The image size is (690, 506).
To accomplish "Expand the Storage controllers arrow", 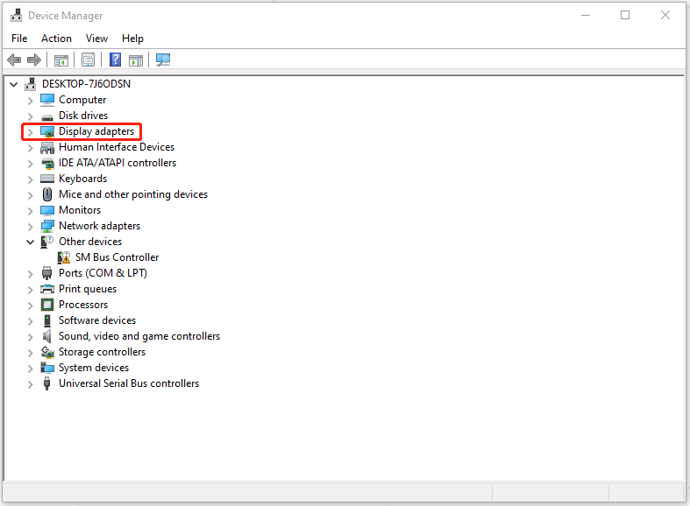I will (x=30, y=353).
